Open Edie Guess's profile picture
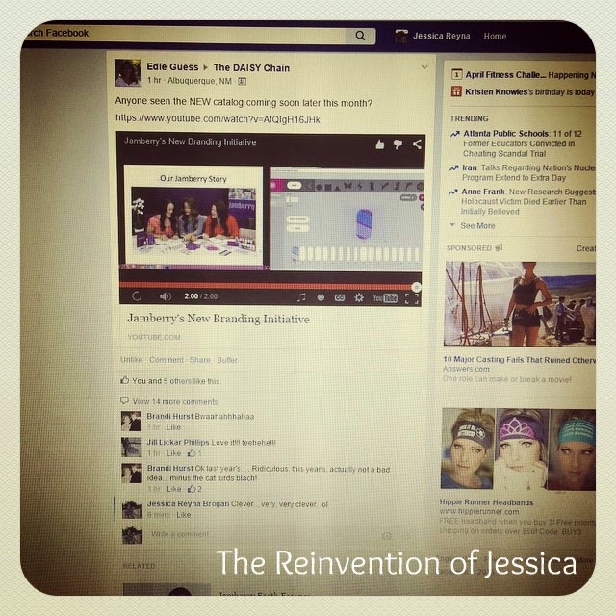 point(128,73)
